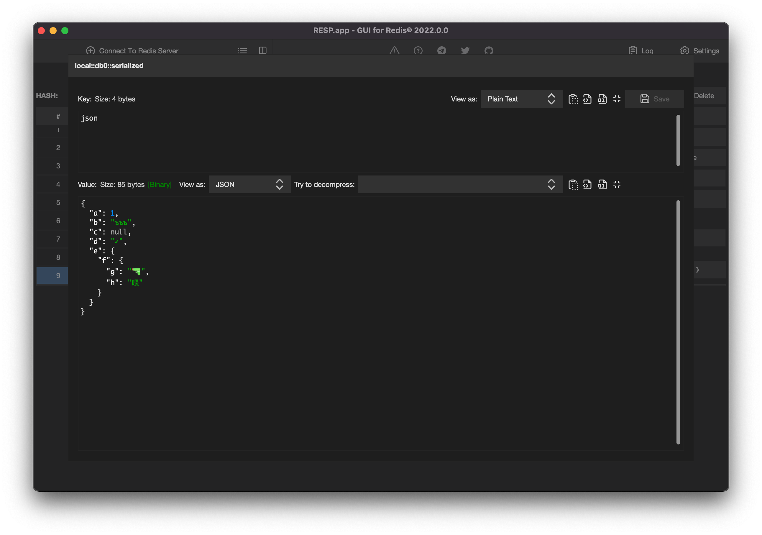This screenshot has height=535, width=762.
Task: Click the "Size: 85 bytes" text
Action: tap(122, 185)
